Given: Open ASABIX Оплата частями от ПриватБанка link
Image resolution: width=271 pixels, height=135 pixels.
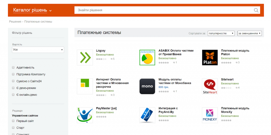Looking at the screenshot, I should [176, 53].
